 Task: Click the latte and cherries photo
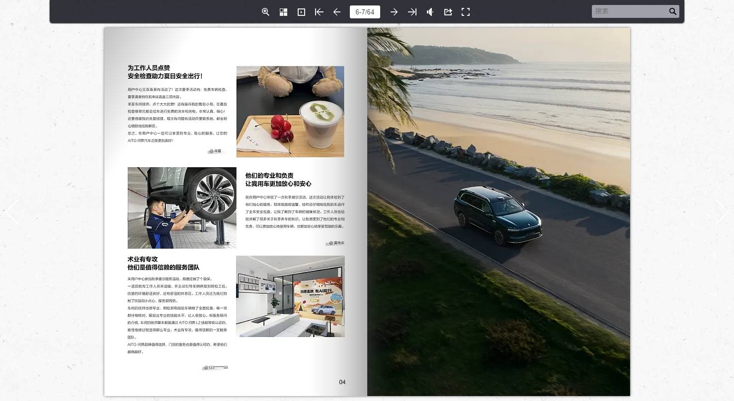[290, 112]
